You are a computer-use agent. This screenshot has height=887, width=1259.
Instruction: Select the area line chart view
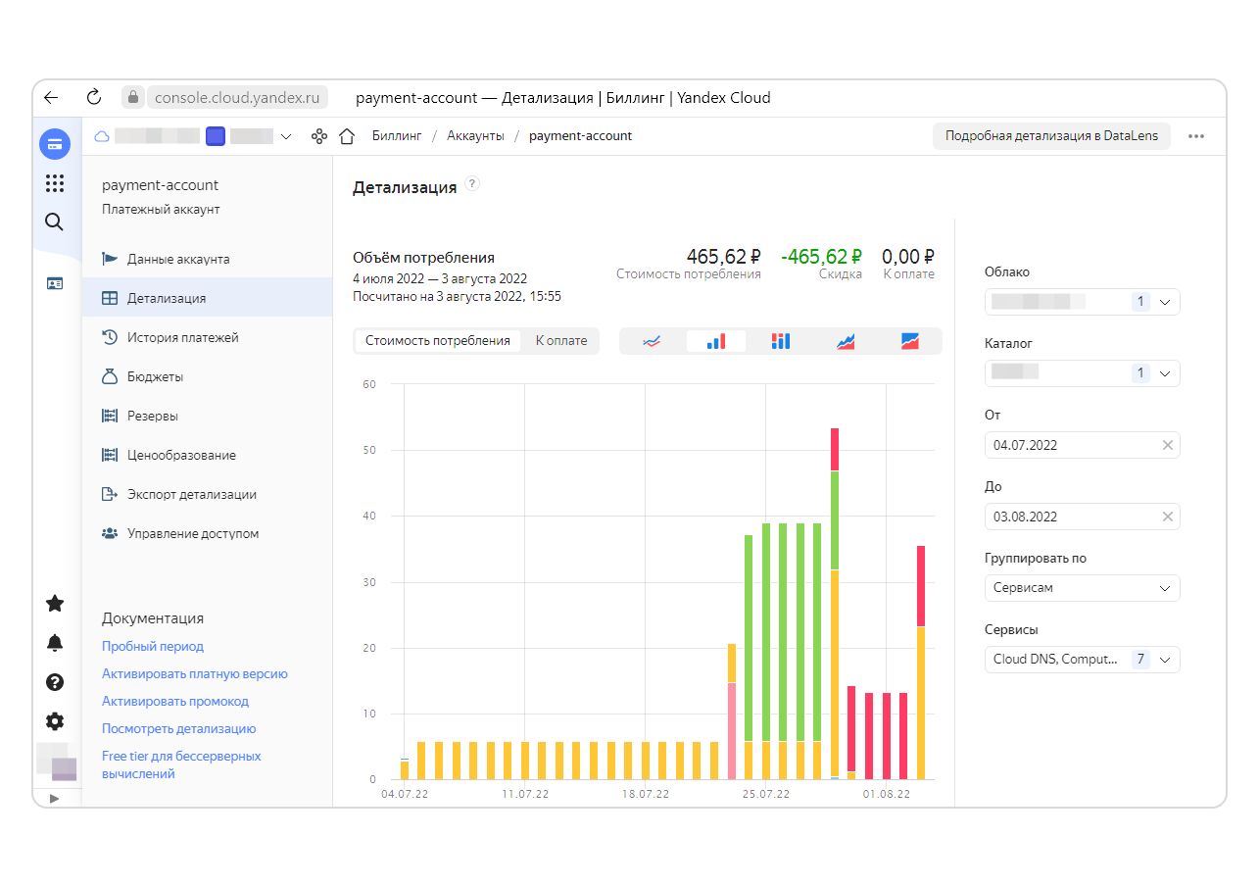coord(846,341)
